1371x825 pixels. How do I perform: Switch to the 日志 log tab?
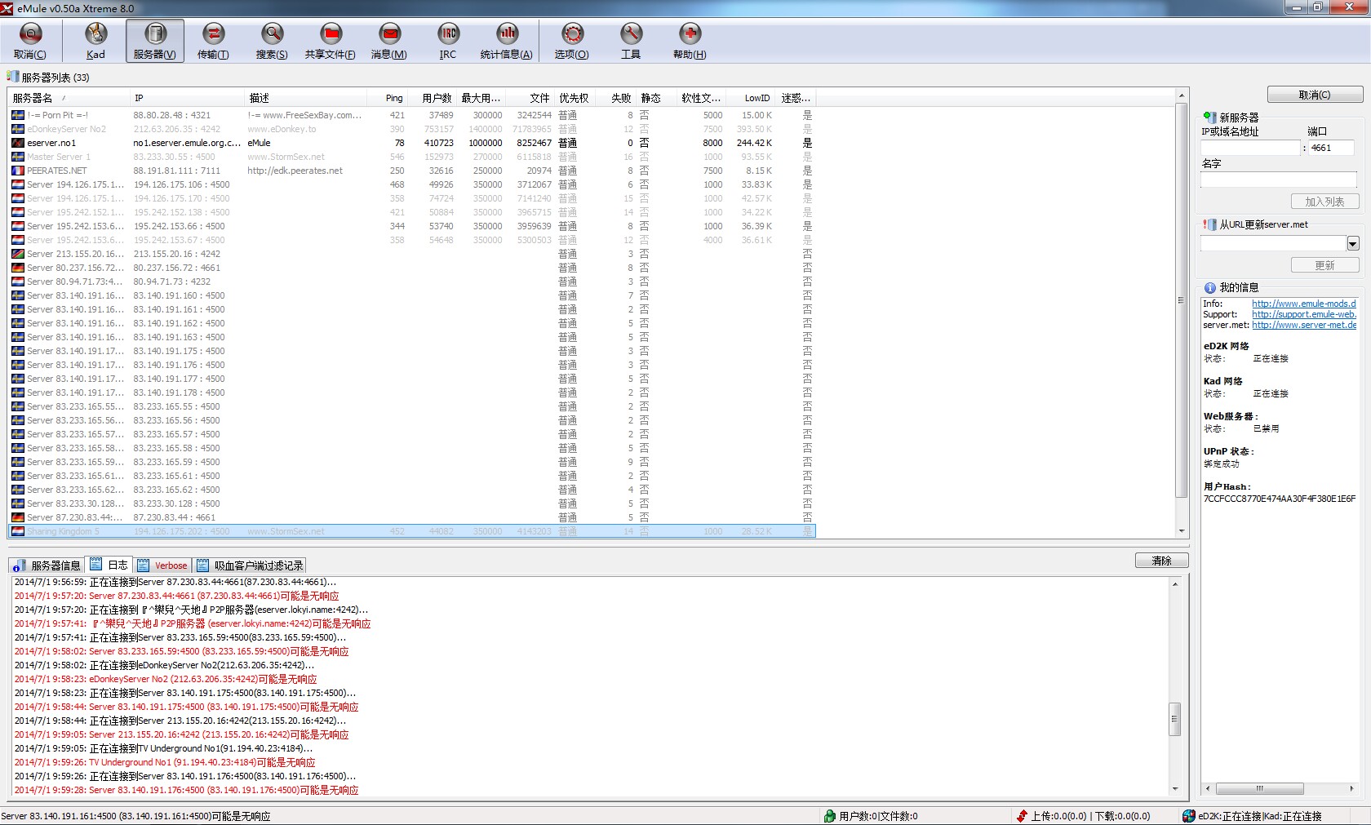click(x=109, y=565)
